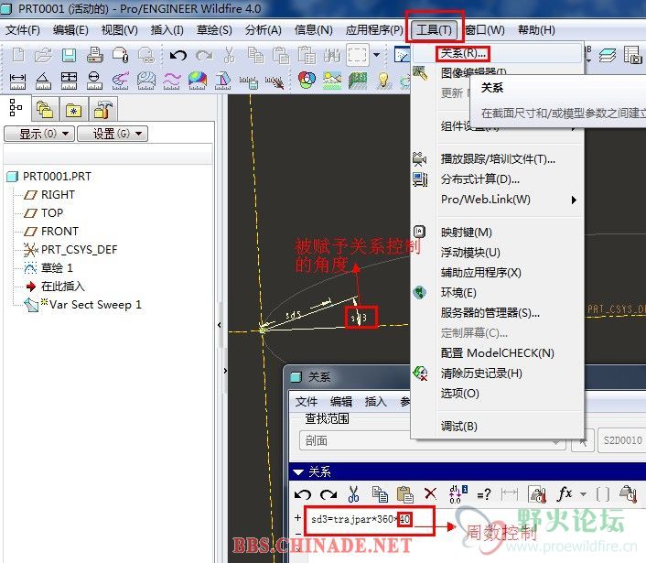Select Var Sect Sweep 1 feature
The width and height of the screenshot is (646, 563).
pos(95,305)
